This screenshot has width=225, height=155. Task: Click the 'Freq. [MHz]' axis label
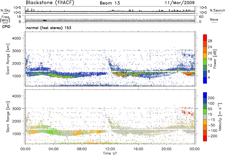tap(5, 19)
